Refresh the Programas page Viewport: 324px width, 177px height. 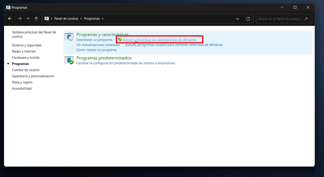click(248, 19)
